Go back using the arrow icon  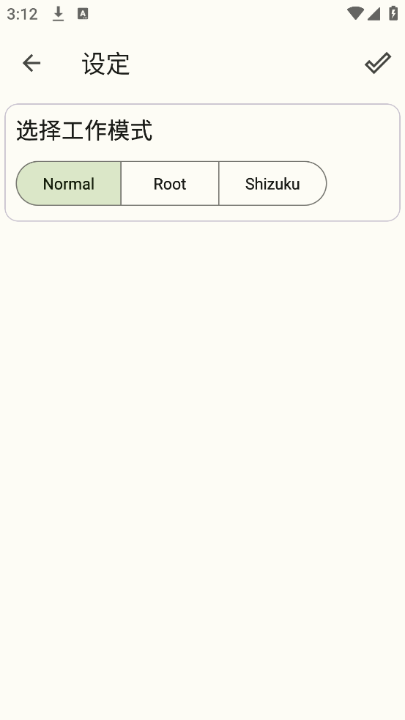pyautogui.click(x=31, y=63)
